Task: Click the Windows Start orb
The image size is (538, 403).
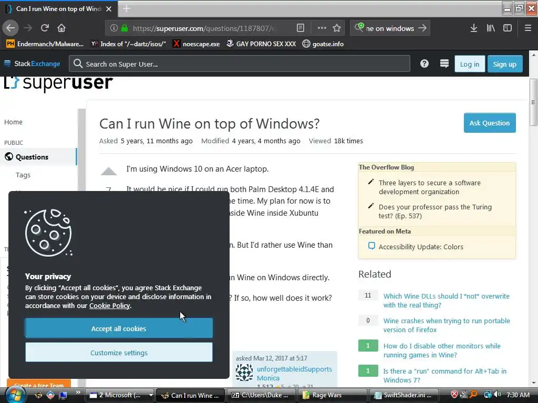Action: pos(15,395)
